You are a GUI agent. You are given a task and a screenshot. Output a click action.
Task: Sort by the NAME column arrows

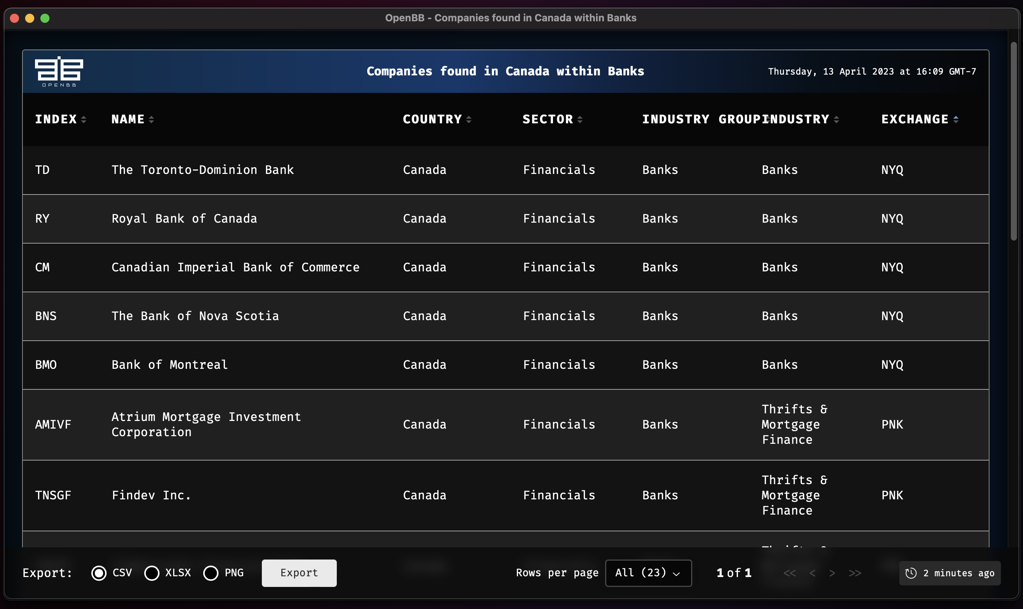tap(151, 120)
